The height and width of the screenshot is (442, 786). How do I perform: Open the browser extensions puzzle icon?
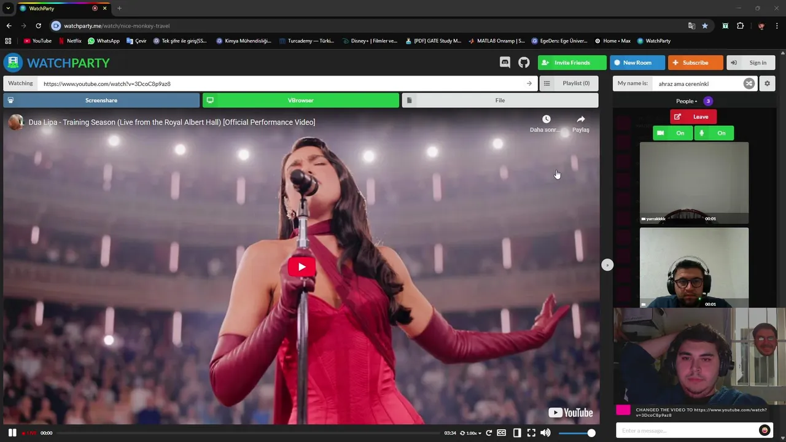[740, 26]
